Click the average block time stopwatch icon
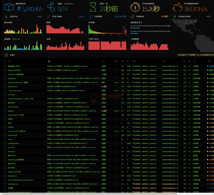Viewport: 214px width, 195px height. tap(135, 7)
